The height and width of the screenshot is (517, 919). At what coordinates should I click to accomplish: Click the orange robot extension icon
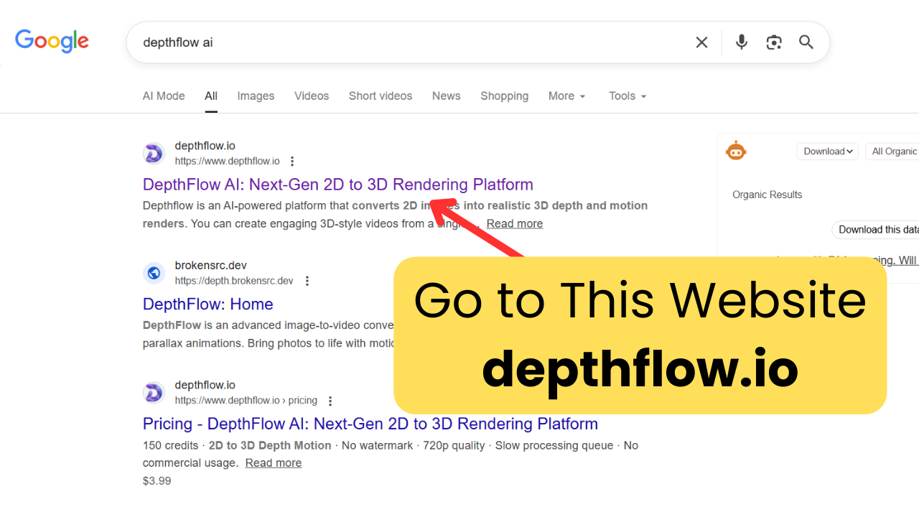tap(736, 151)
